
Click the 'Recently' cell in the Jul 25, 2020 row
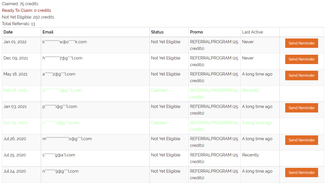pyautogui.click(x=250, y=155)
